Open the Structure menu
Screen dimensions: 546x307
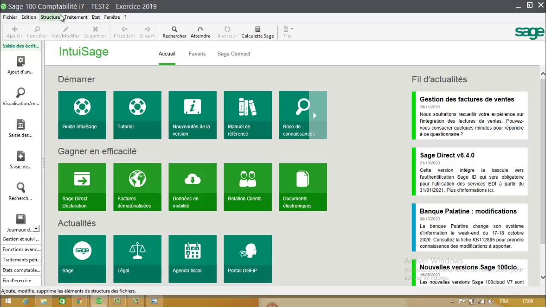(50, 17)
